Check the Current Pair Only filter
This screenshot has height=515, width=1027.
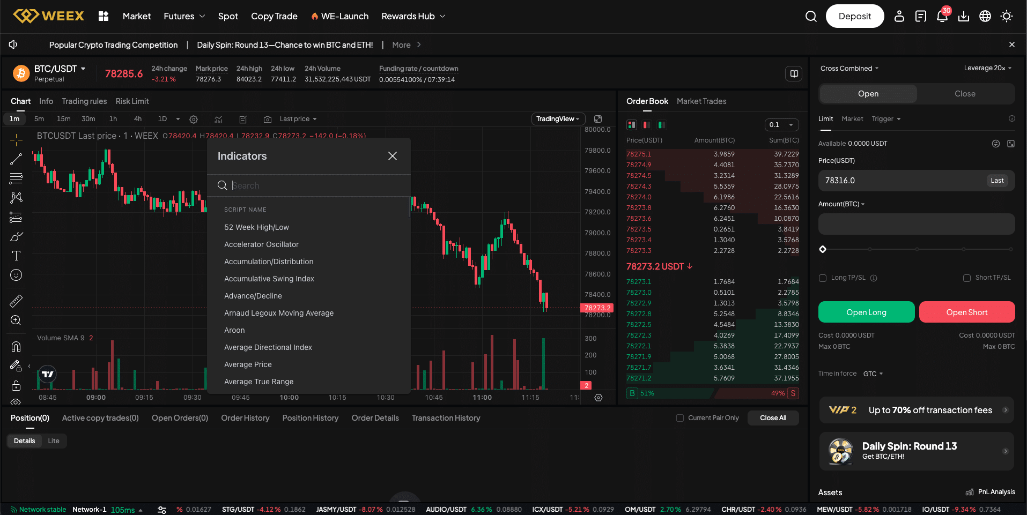click(x=679, y=417)
